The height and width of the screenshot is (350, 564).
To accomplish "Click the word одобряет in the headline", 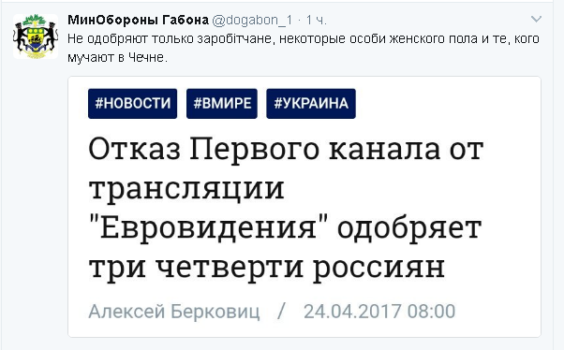I will 409,227.
